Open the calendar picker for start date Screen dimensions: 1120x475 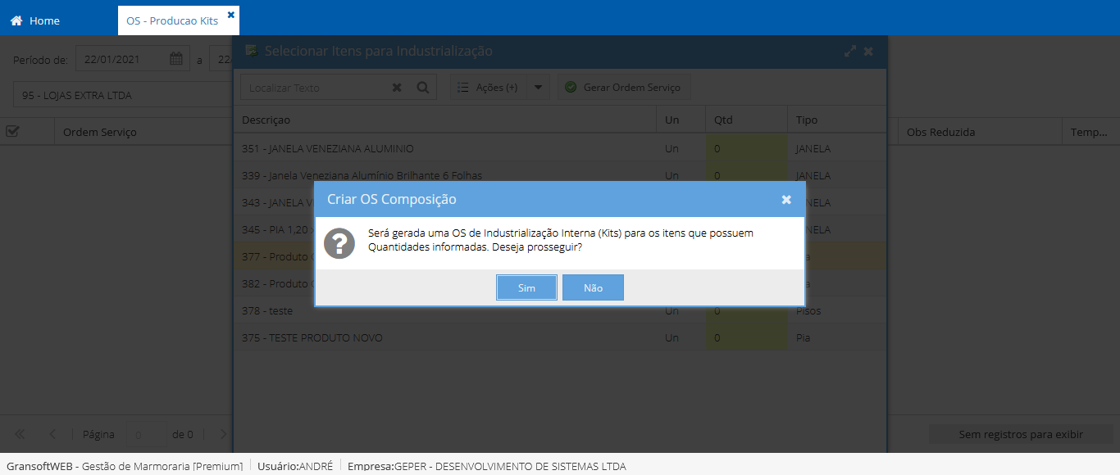(x=176, y=59)
